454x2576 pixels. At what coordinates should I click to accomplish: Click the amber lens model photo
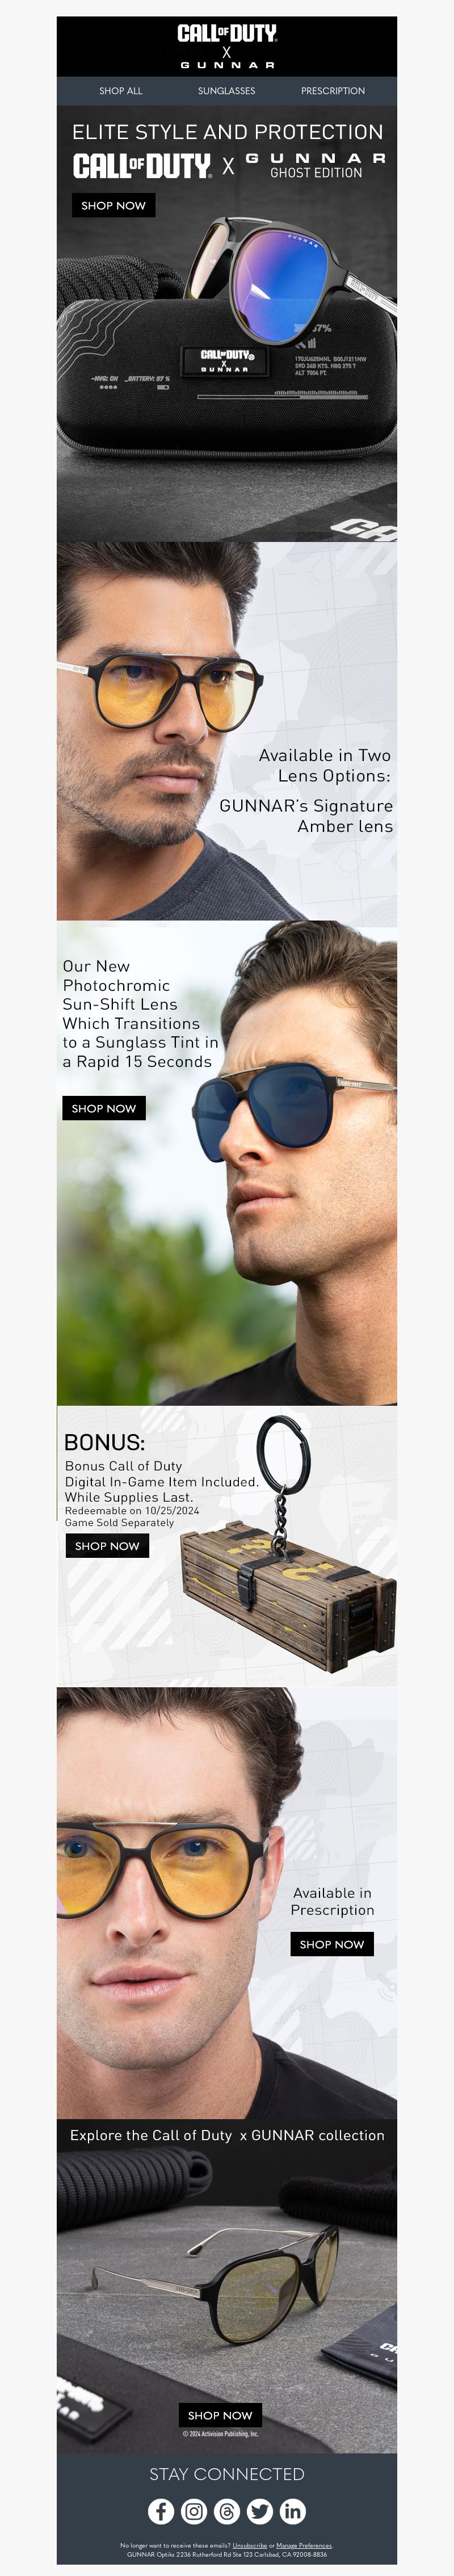(x=227, y=731)
